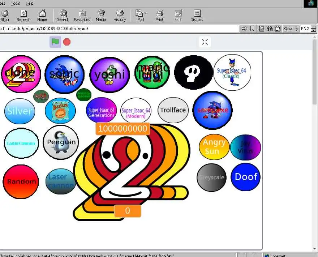Screen dimensions: 318x257
Task: Pick the Joy Virus bubble
Action: [x=245, y=147]
